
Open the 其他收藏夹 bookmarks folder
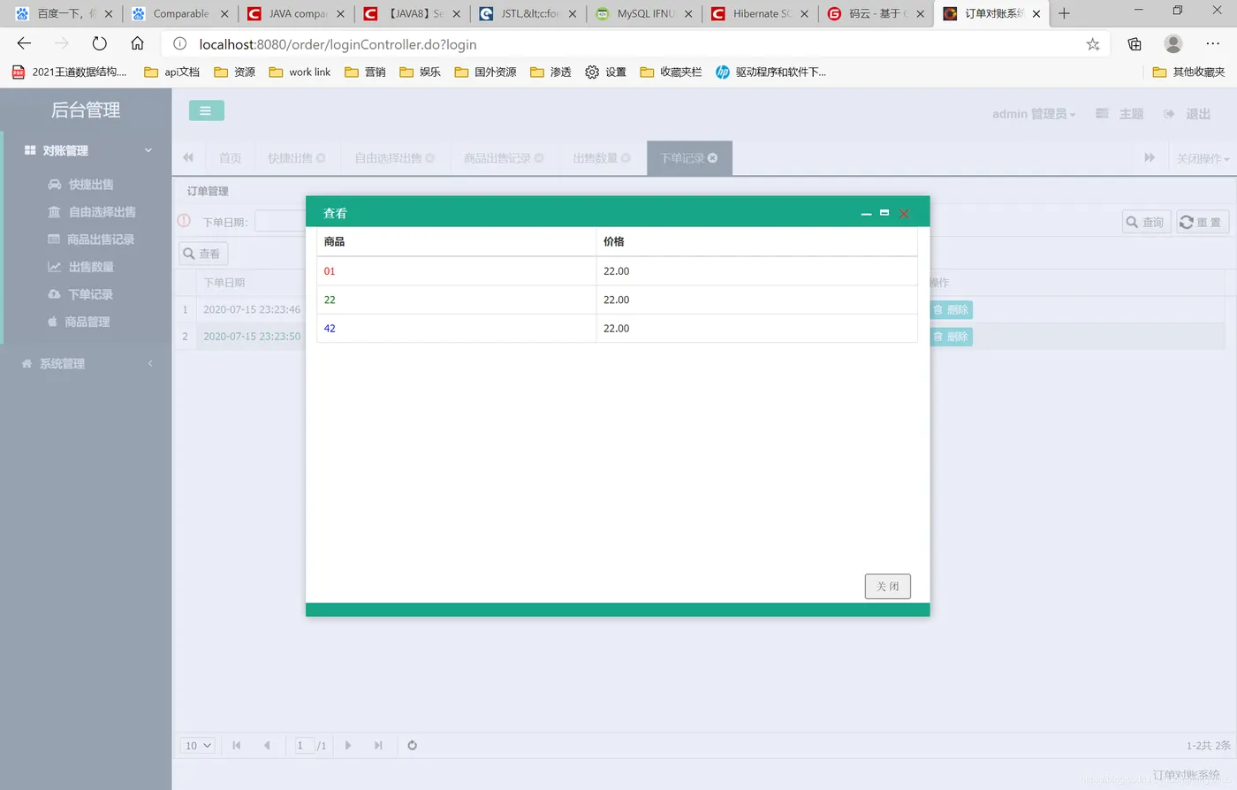point(1188,72)
